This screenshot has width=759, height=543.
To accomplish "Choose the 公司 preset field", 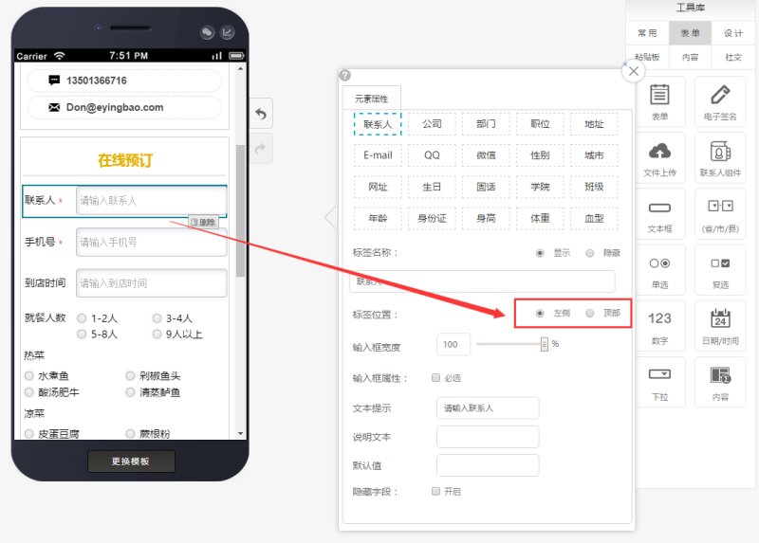I will 432,124.
